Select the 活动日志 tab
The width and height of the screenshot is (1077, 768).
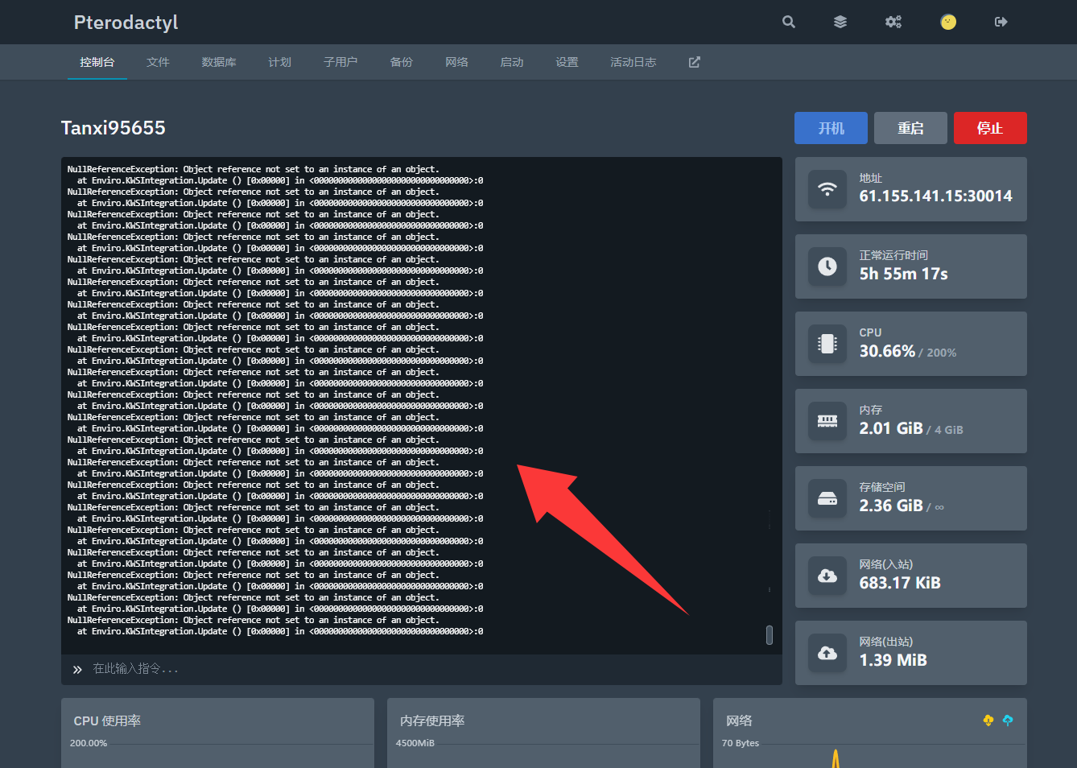click(x=633, y=62)
